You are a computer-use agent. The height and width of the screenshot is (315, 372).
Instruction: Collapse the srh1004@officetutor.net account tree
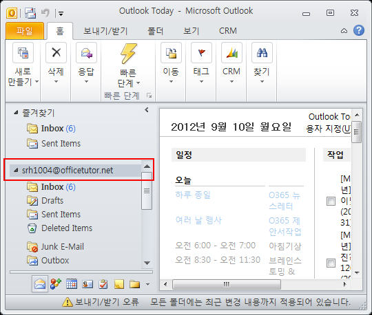click(x=16, y=170)
